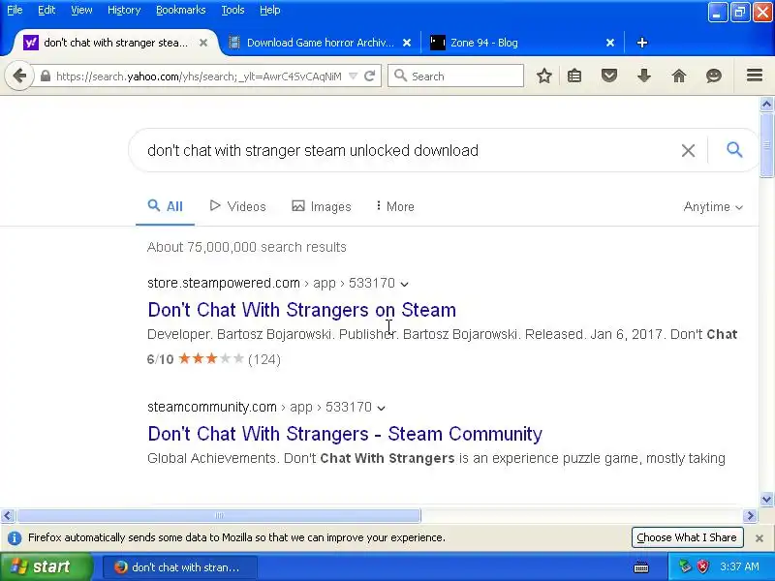Close the Download Game horror tab
Viewport: 775px width, 581px height.
pos(407,43)
